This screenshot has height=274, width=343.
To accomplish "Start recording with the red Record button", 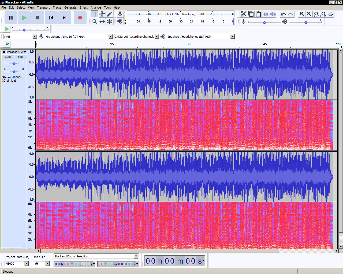I will [80, 18].
